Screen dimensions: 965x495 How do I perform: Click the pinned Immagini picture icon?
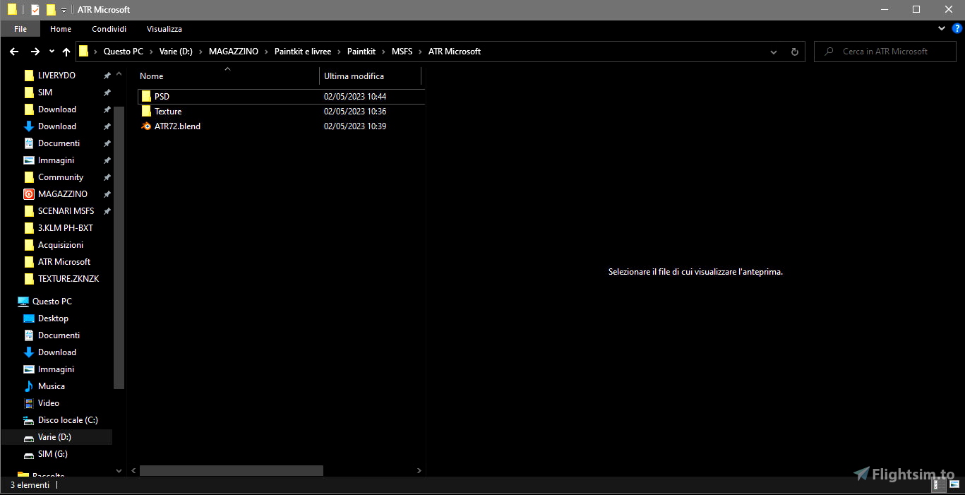(x=29, y=160)
